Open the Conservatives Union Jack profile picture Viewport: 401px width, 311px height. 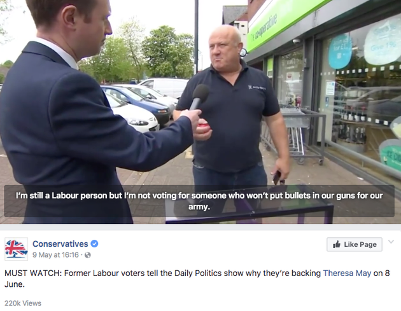(16, 249)
